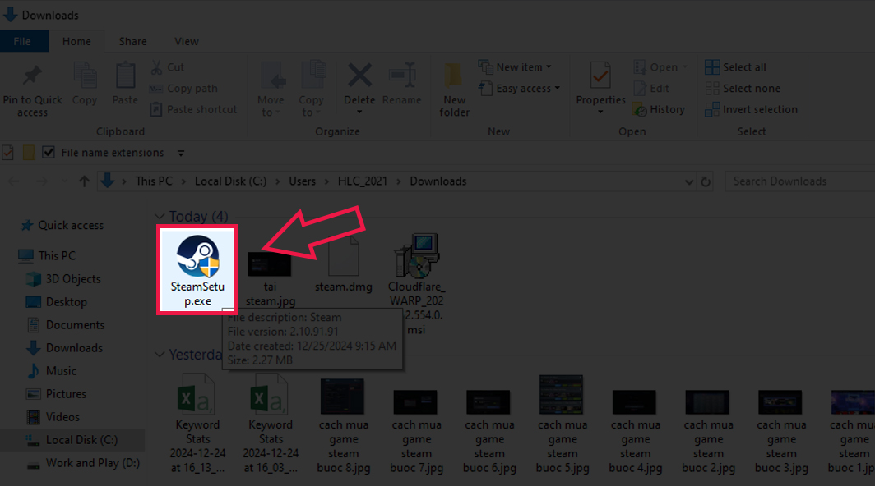The height and width of the screenshot is (486, 875).
Task: Click Pin to Quick access icon
Action: pos(32,90)
